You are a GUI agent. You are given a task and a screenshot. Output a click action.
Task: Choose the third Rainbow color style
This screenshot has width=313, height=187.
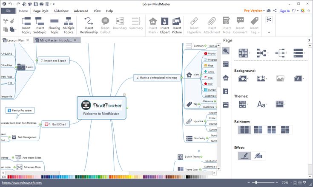pyautogui.click(x=272, y=130)
